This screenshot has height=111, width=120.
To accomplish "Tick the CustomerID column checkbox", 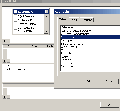I will coord(16,20).
